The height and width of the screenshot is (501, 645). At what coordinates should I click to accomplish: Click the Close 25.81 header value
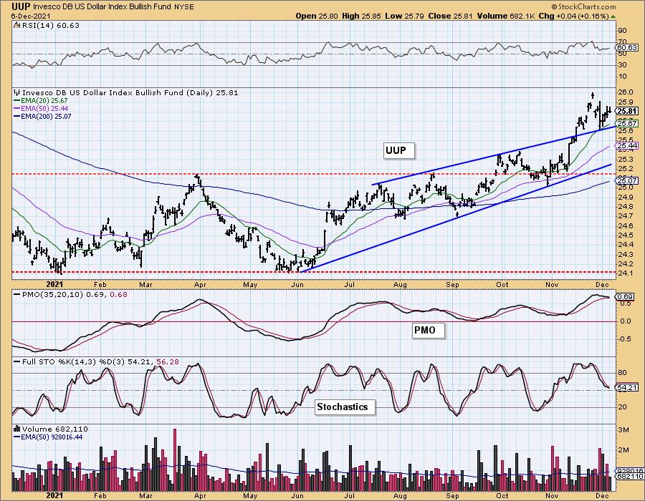451,16
